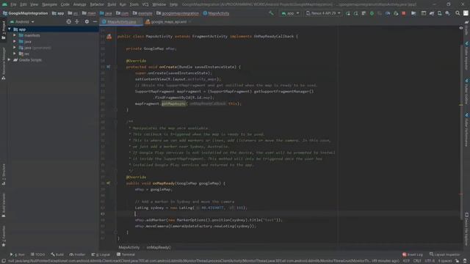This screenshot has height=264, width=470.
Task: Click the class gutter icon beside MapsActivity declaration
Action: tap(109, 37)
